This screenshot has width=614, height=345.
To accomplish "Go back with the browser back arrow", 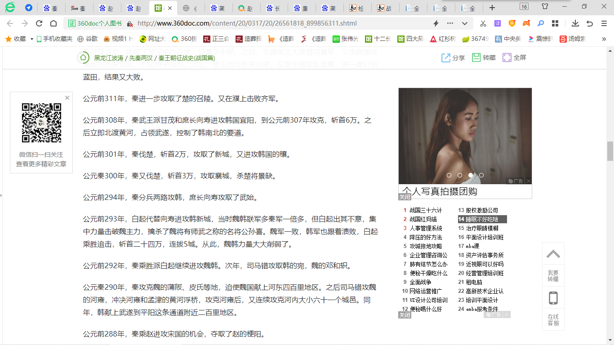I will pyautogui.click(x=10, y=23).
